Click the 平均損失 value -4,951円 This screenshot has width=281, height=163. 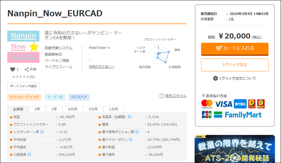(66, 147)
